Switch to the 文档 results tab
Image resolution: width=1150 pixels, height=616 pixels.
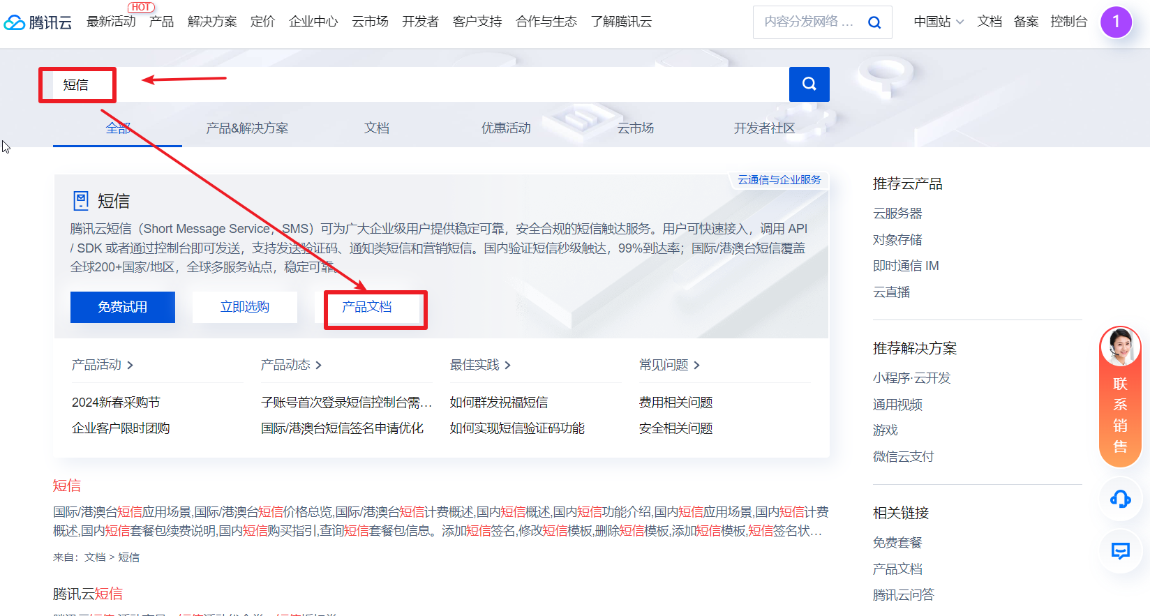pos(377,128)
